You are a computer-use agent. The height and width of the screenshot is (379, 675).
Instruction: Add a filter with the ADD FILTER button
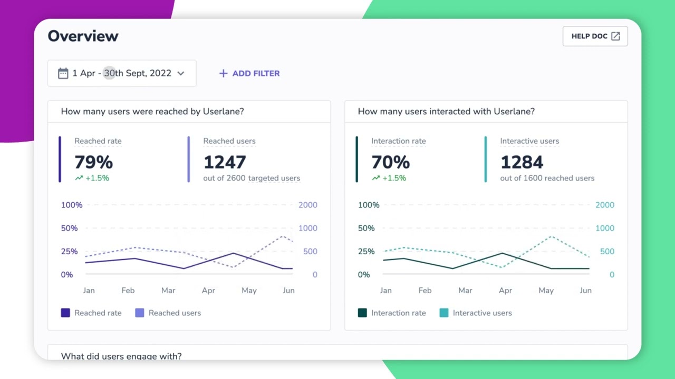(x=249, y=73)
